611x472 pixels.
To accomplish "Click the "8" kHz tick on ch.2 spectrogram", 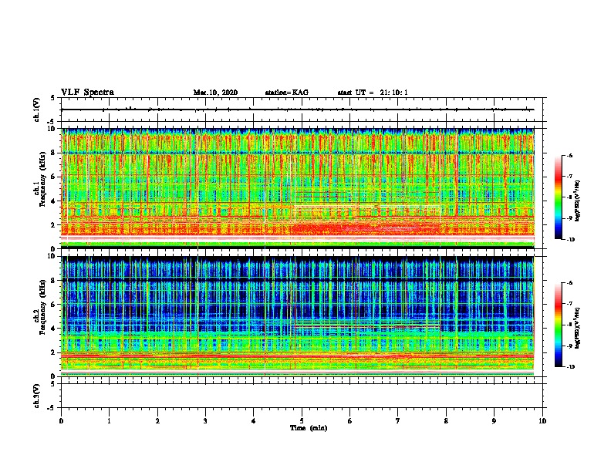I will pos(53,281).
